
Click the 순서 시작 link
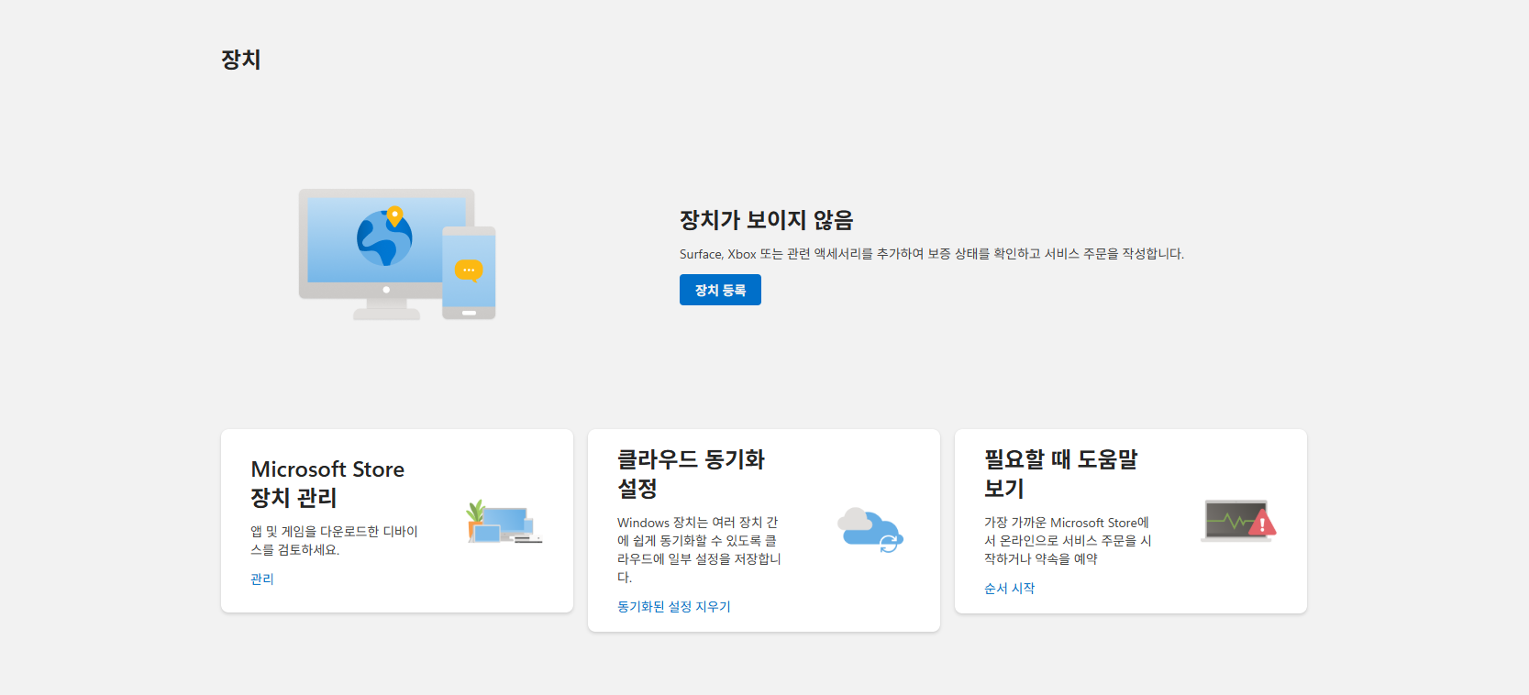(1009, 588)
